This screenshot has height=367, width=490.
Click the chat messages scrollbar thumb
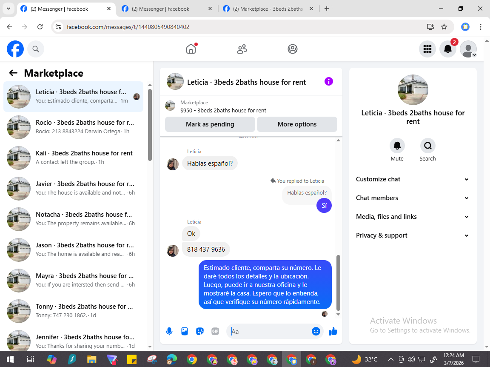point(338,283)
